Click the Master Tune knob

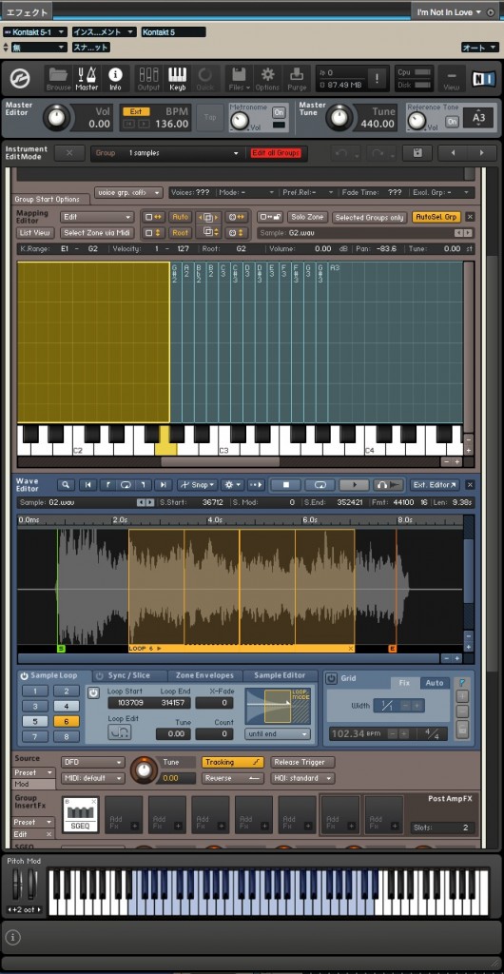point(339,116)
